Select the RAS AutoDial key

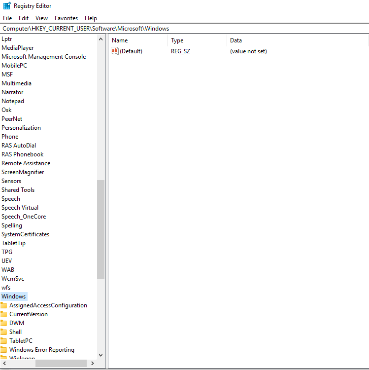[19, 146]
